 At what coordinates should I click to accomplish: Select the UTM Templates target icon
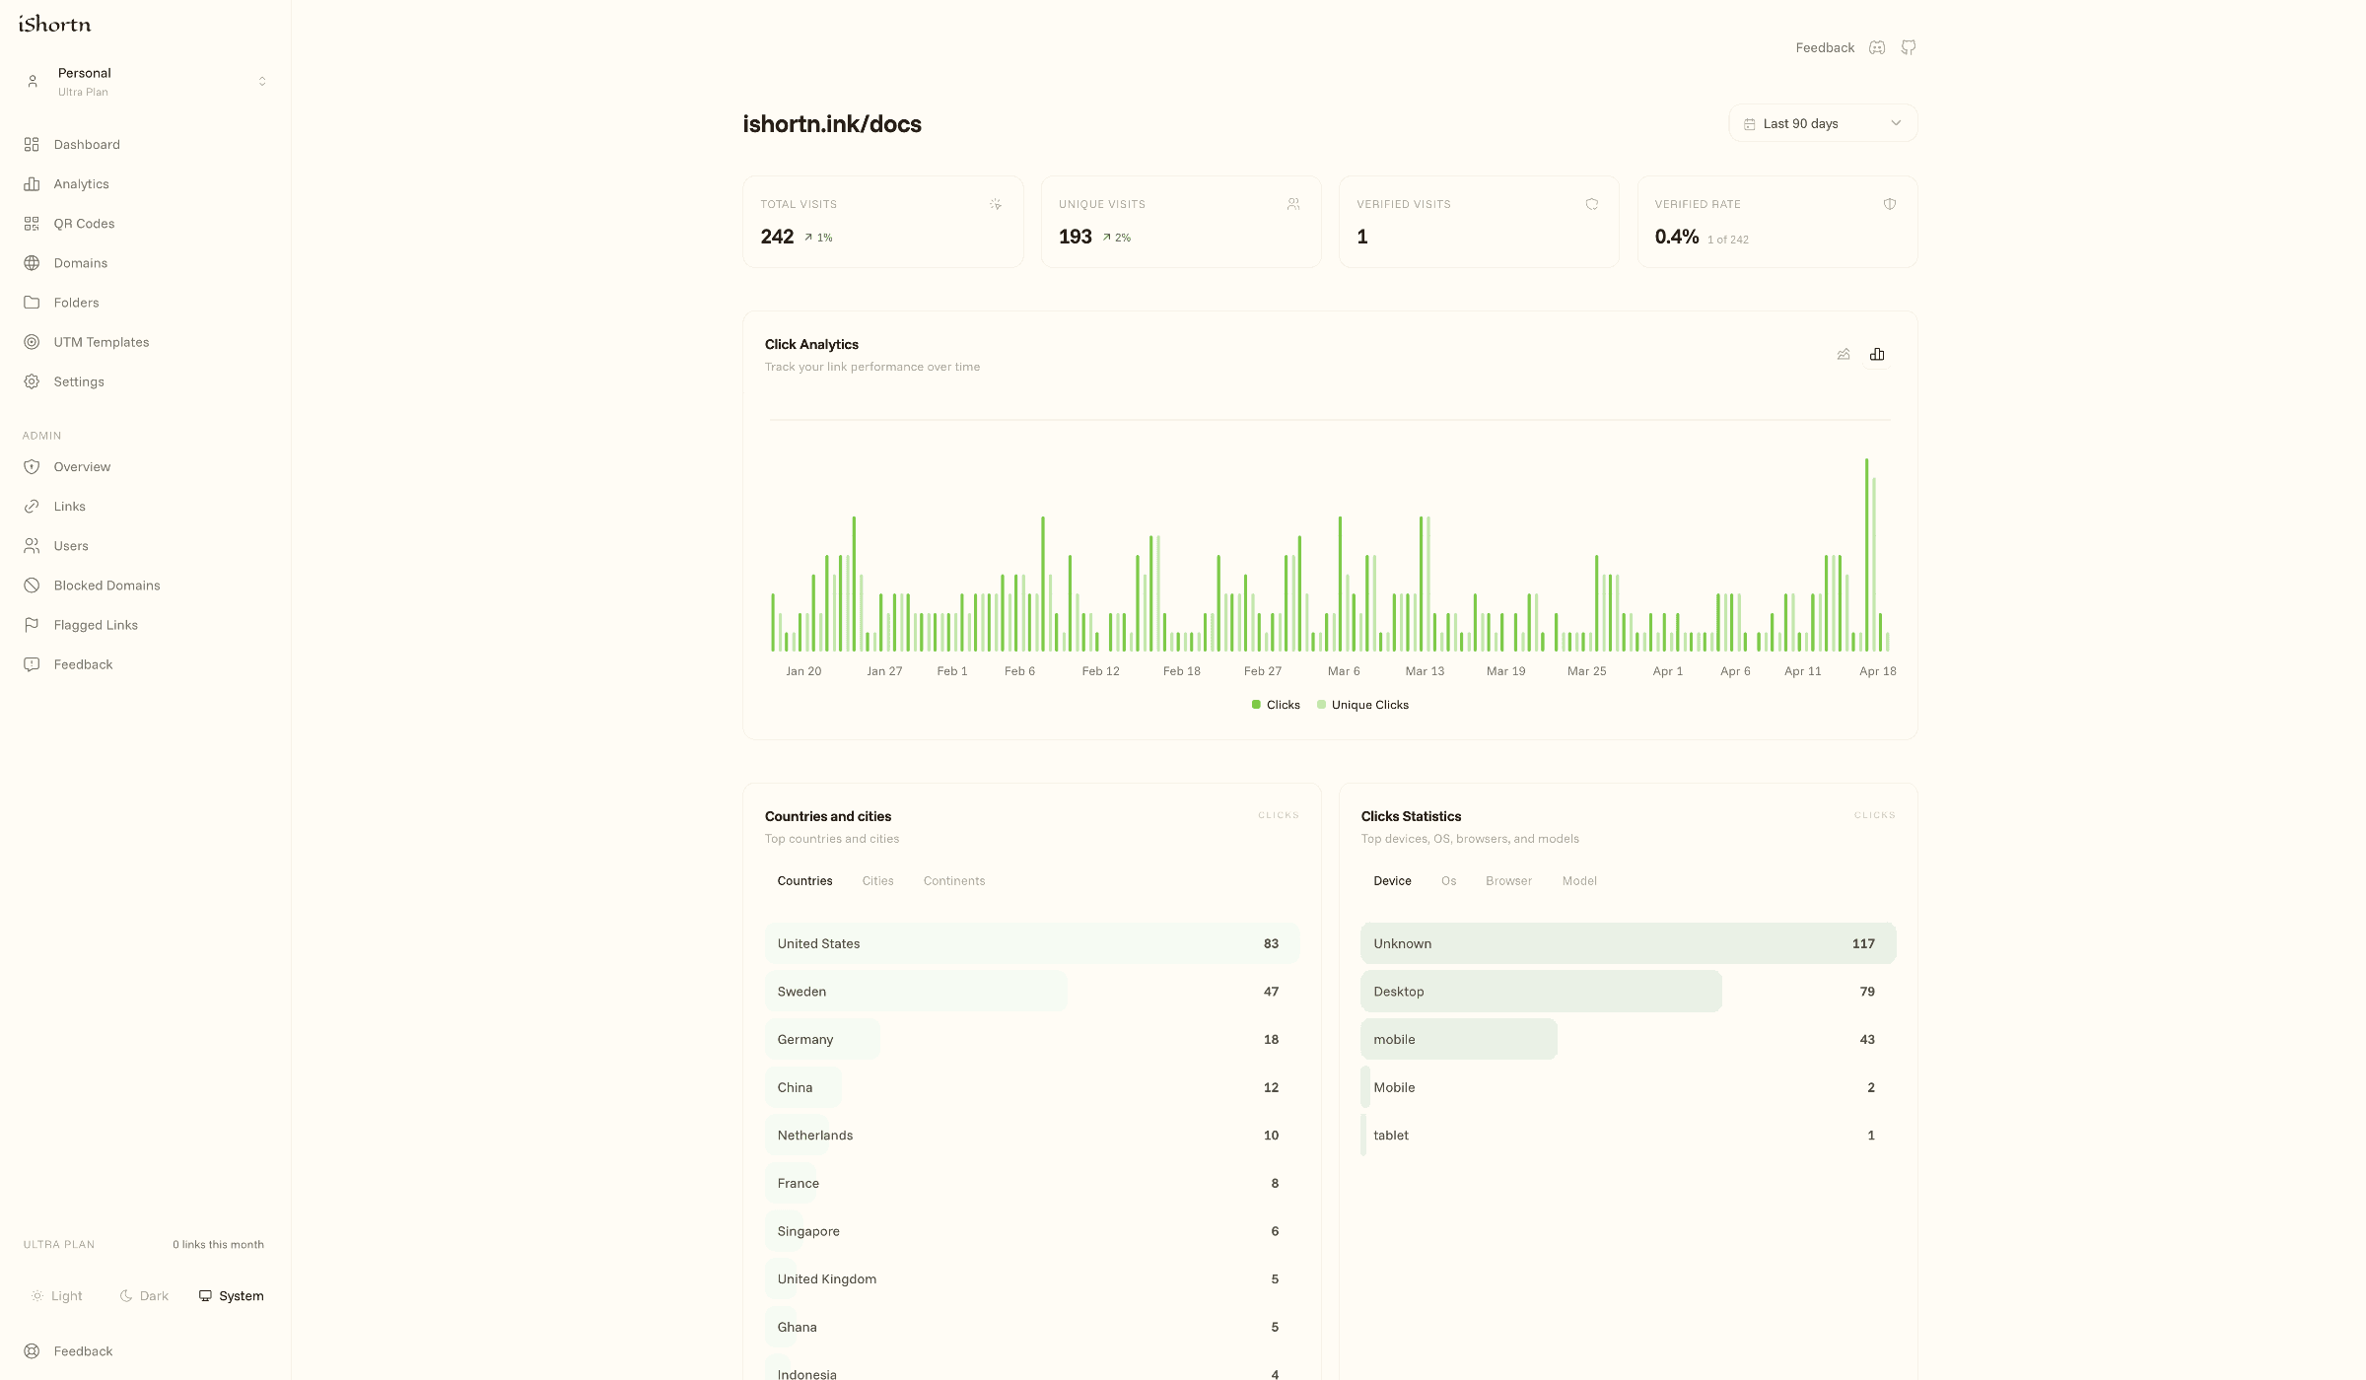[x=33, y=342]
